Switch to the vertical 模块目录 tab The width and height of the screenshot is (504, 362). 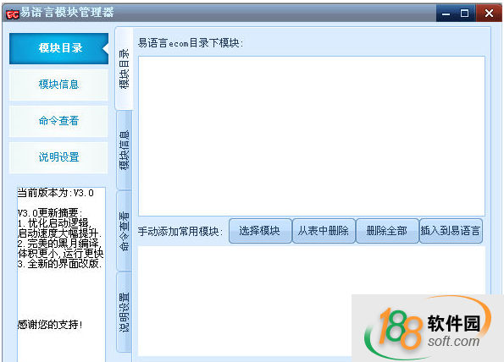[124, 69]
